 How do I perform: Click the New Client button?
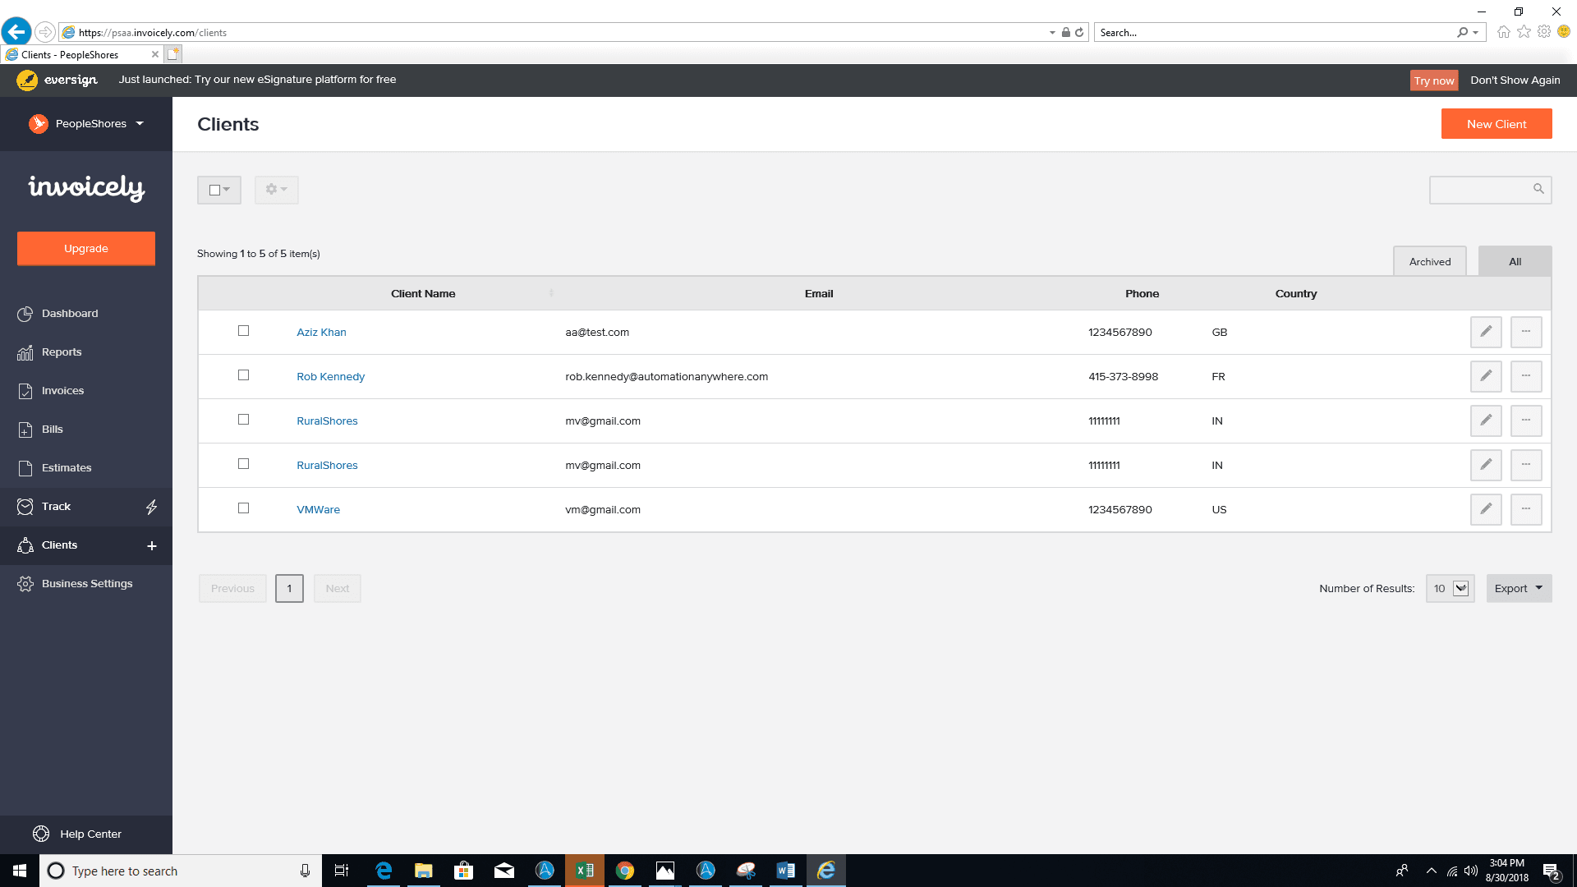click(x=1497, y=124)
